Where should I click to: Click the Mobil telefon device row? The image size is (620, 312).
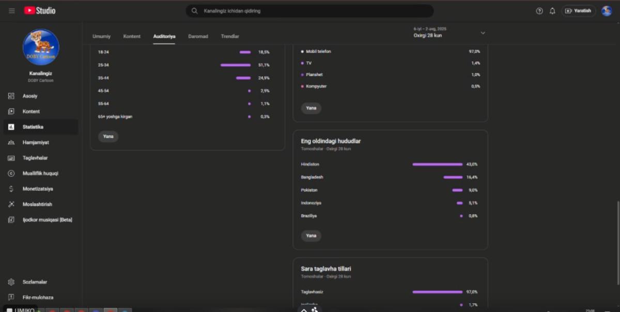pyautogui.click(x=391, y=52)
